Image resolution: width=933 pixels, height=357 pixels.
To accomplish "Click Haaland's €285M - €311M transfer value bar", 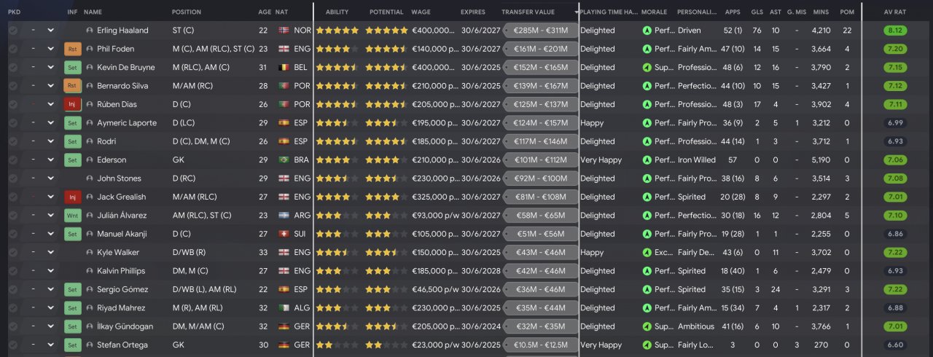I will click(x=540, y=31).
